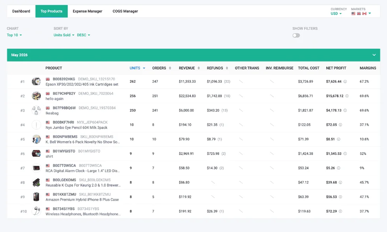Open the RCA Digital Alarm Clock thumbnail
The image size is (387, 232).
pyautogui.click(x=36, y=168)
